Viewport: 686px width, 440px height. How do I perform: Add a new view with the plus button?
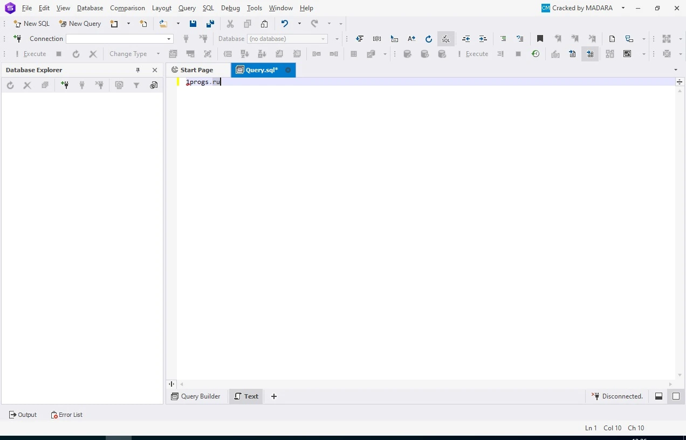tap(274, 396)
